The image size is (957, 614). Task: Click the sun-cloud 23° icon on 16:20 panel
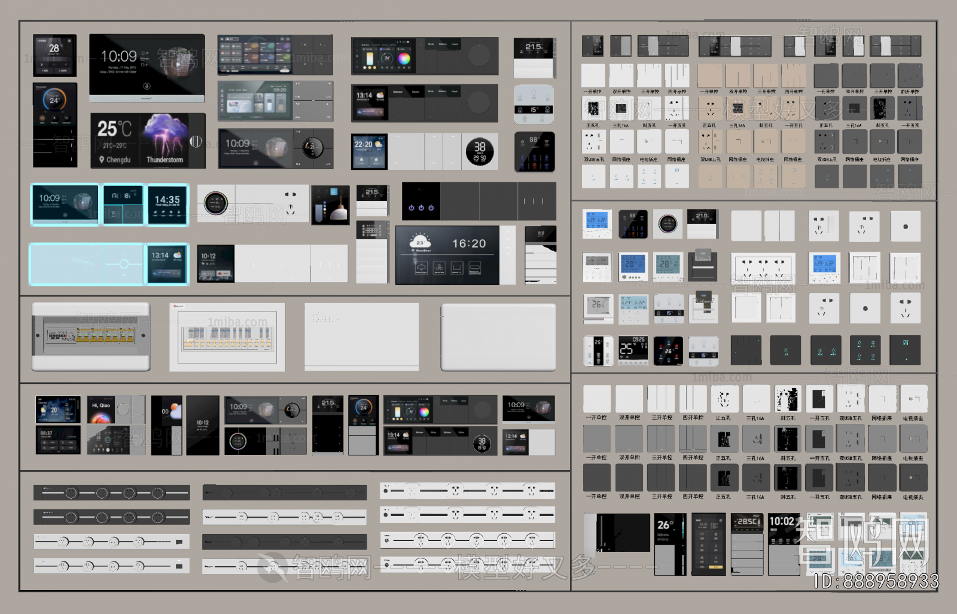tap(420, 242)
